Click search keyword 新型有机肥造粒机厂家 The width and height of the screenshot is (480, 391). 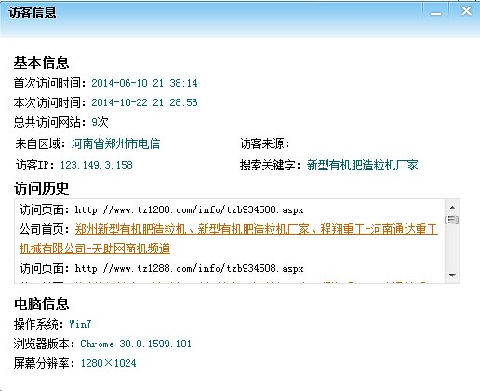coord(362,165)
